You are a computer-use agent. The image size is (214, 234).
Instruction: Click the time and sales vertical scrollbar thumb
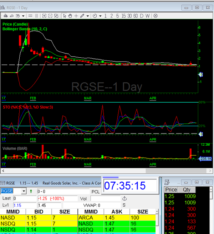tap(211, 196)
